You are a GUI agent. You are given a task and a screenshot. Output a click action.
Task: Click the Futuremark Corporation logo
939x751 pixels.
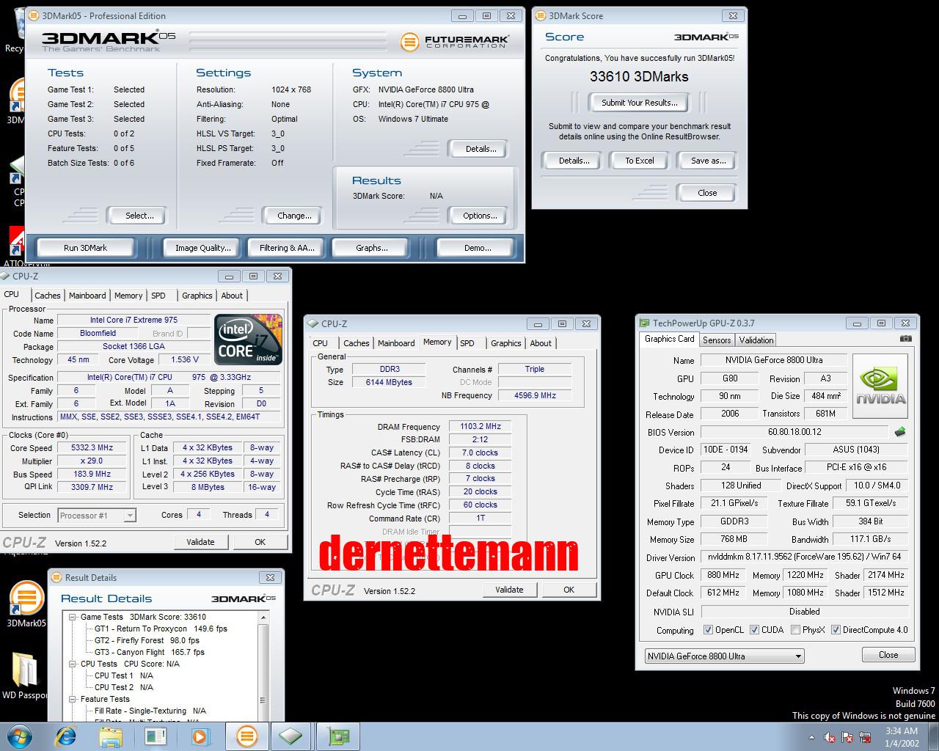coord(455,41)
